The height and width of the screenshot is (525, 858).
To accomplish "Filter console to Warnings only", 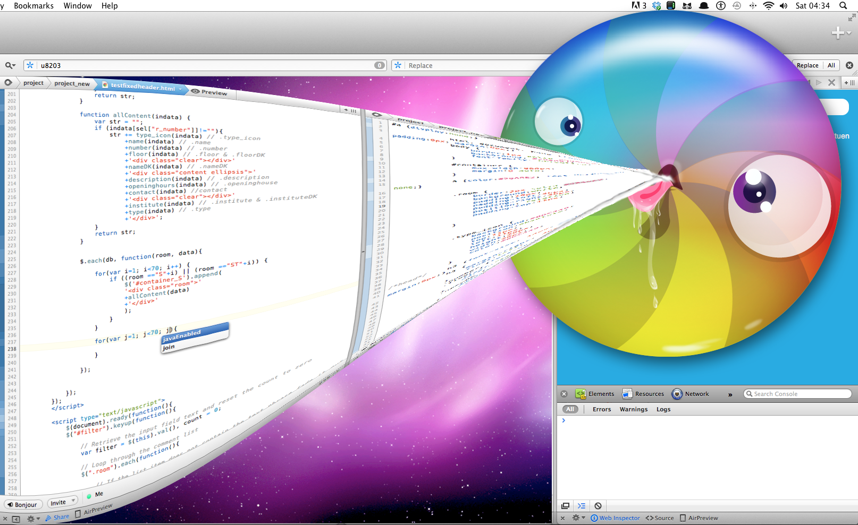I will point(633,409).
